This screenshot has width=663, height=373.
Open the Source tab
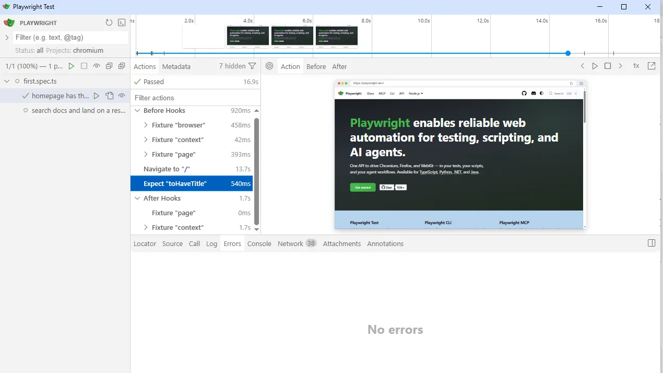pos(172,243)
